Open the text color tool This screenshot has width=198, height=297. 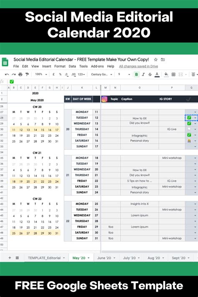point(157,75)
